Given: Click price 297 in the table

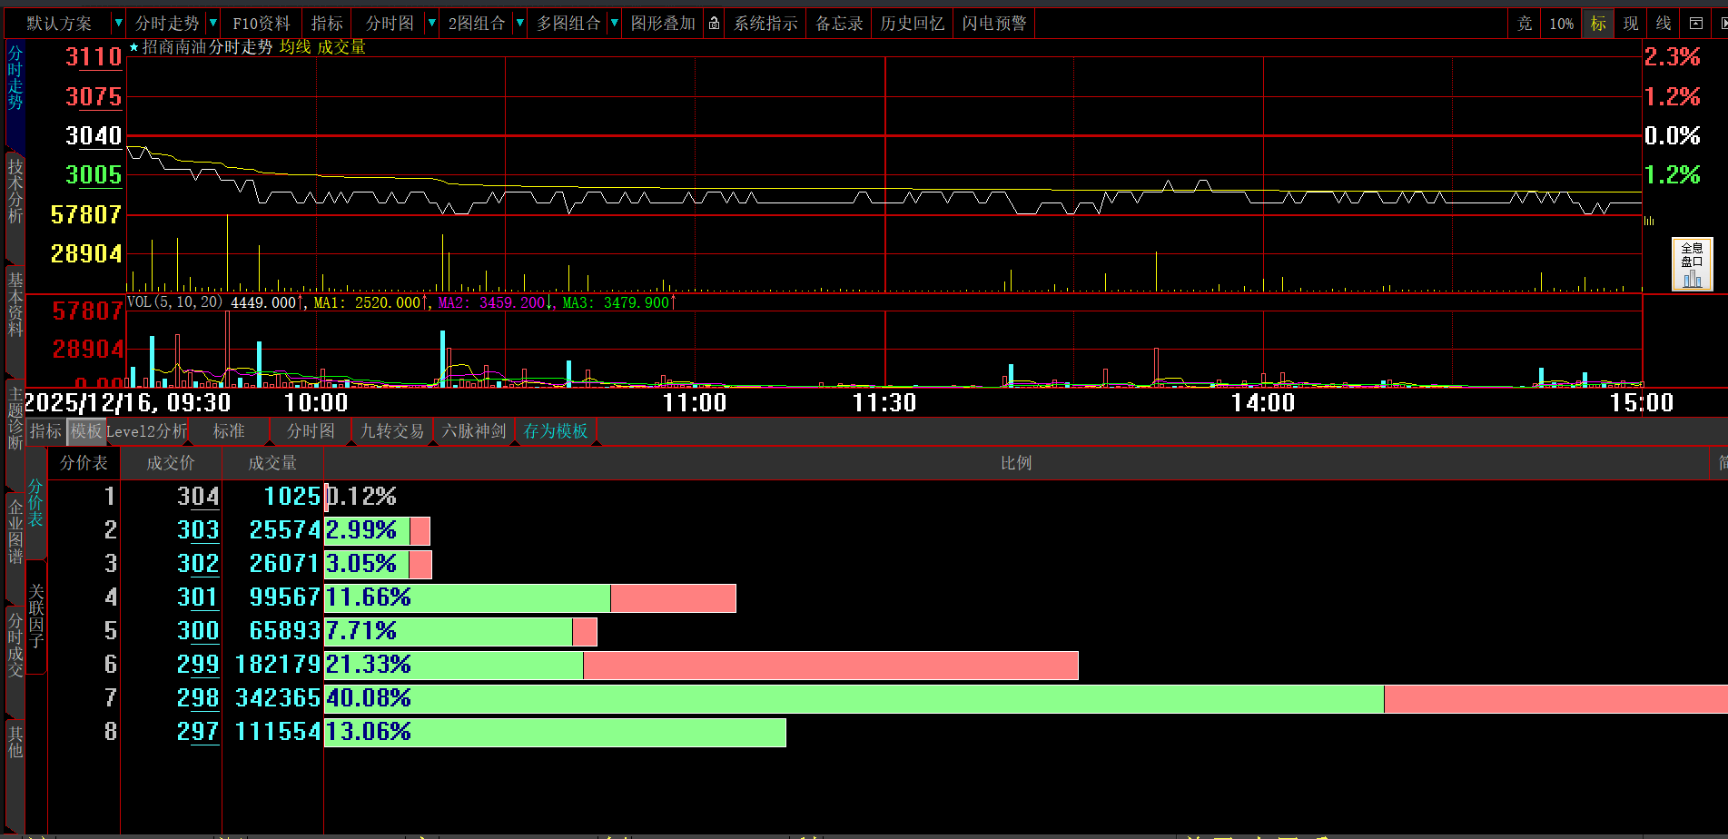Looking at the screenshot, I should coord(198,732).
